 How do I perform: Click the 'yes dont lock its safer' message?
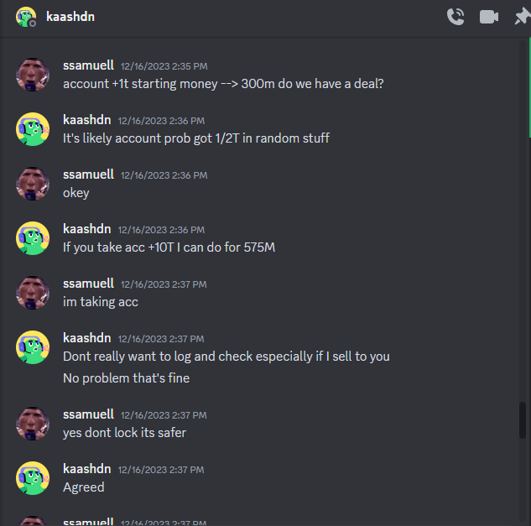coord(125,433)
